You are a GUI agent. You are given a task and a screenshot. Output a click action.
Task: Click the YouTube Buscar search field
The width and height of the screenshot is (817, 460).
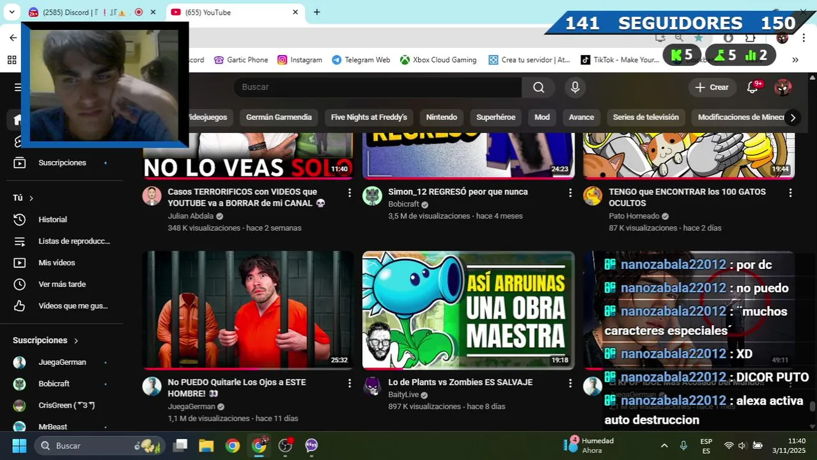pyautogui.click(x=377, y=87)
